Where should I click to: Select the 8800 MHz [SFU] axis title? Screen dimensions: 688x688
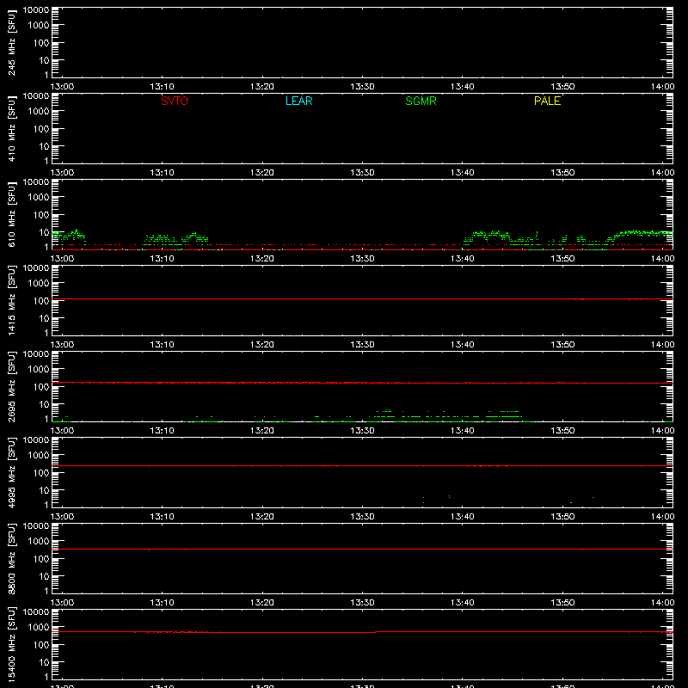[12, 558]
